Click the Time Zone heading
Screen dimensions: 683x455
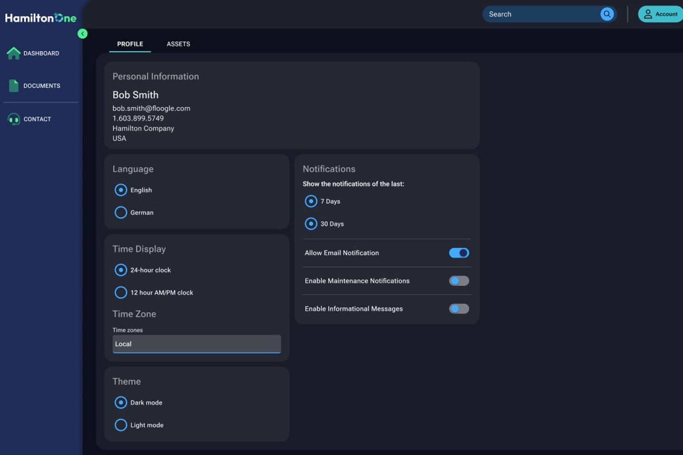coord(134,314)
